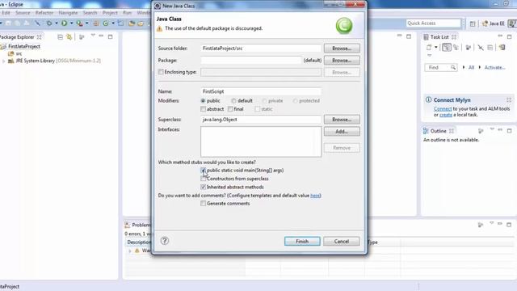
Task: Select the default modifier radio button
Action: tap(233, 100)
